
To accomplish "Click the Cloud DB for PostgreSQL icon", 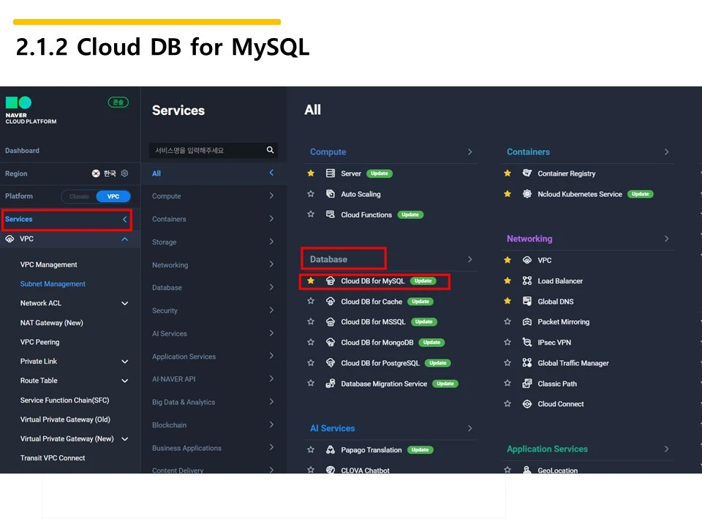I will (x=331, y=362).
